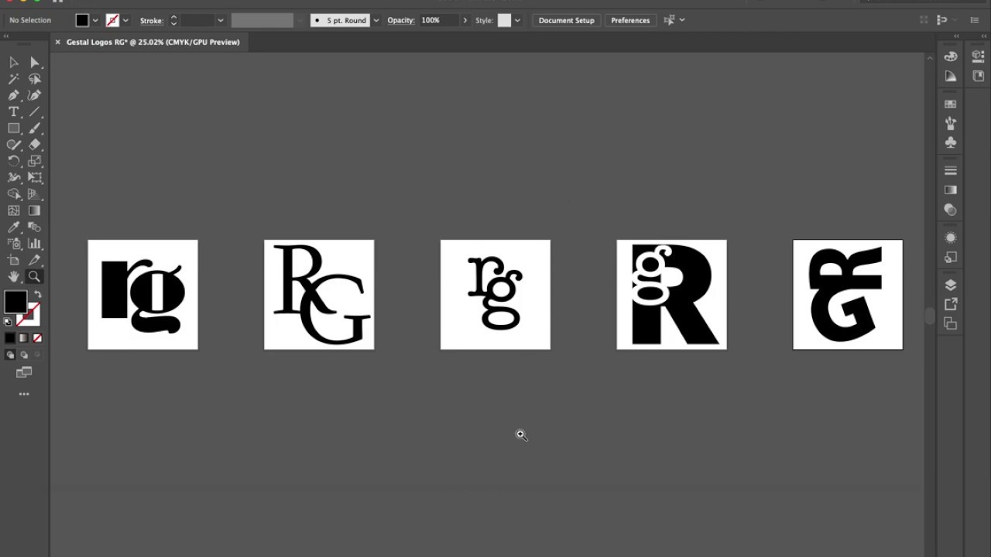The image size is (991, 557).
Task: Select the Type tool
Action: tap(14, 111)
